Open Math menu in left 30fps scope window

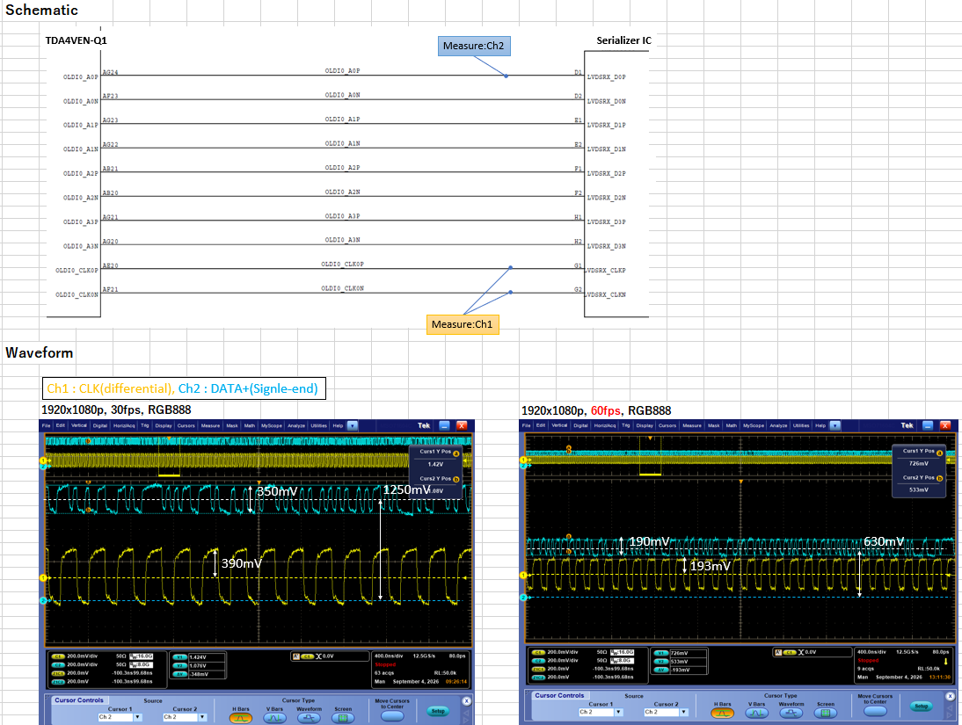click(x=250, y=425)
